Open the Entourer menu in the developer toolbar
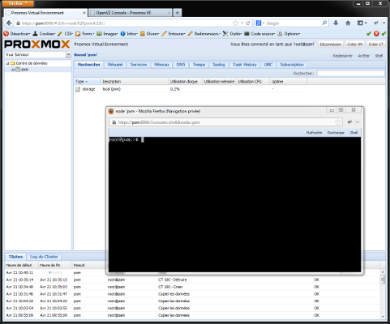The height and width of the screenshot is (324, 390). coord(174,34)
